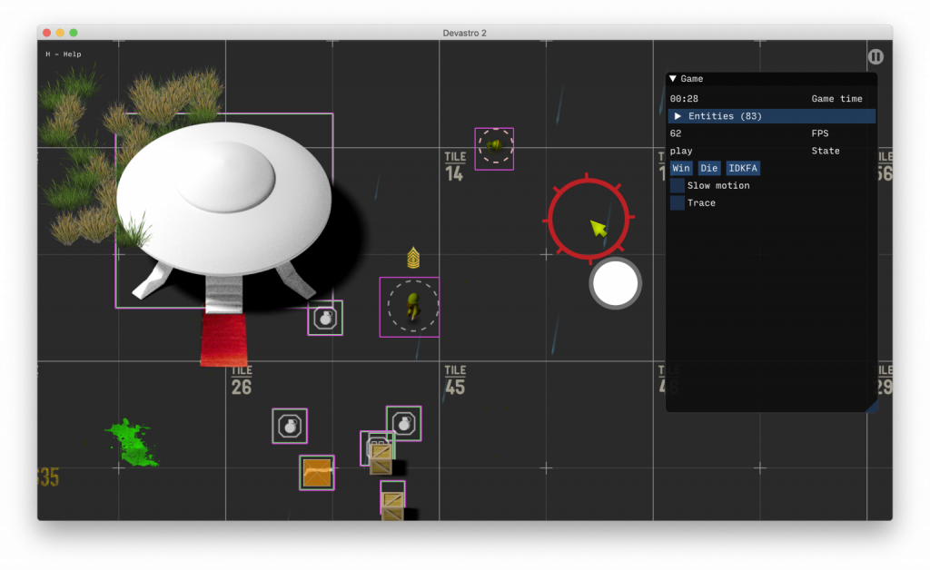Click the red carpet under the saucer
Screen dimensions: 930x570
(x=224, y=340)
